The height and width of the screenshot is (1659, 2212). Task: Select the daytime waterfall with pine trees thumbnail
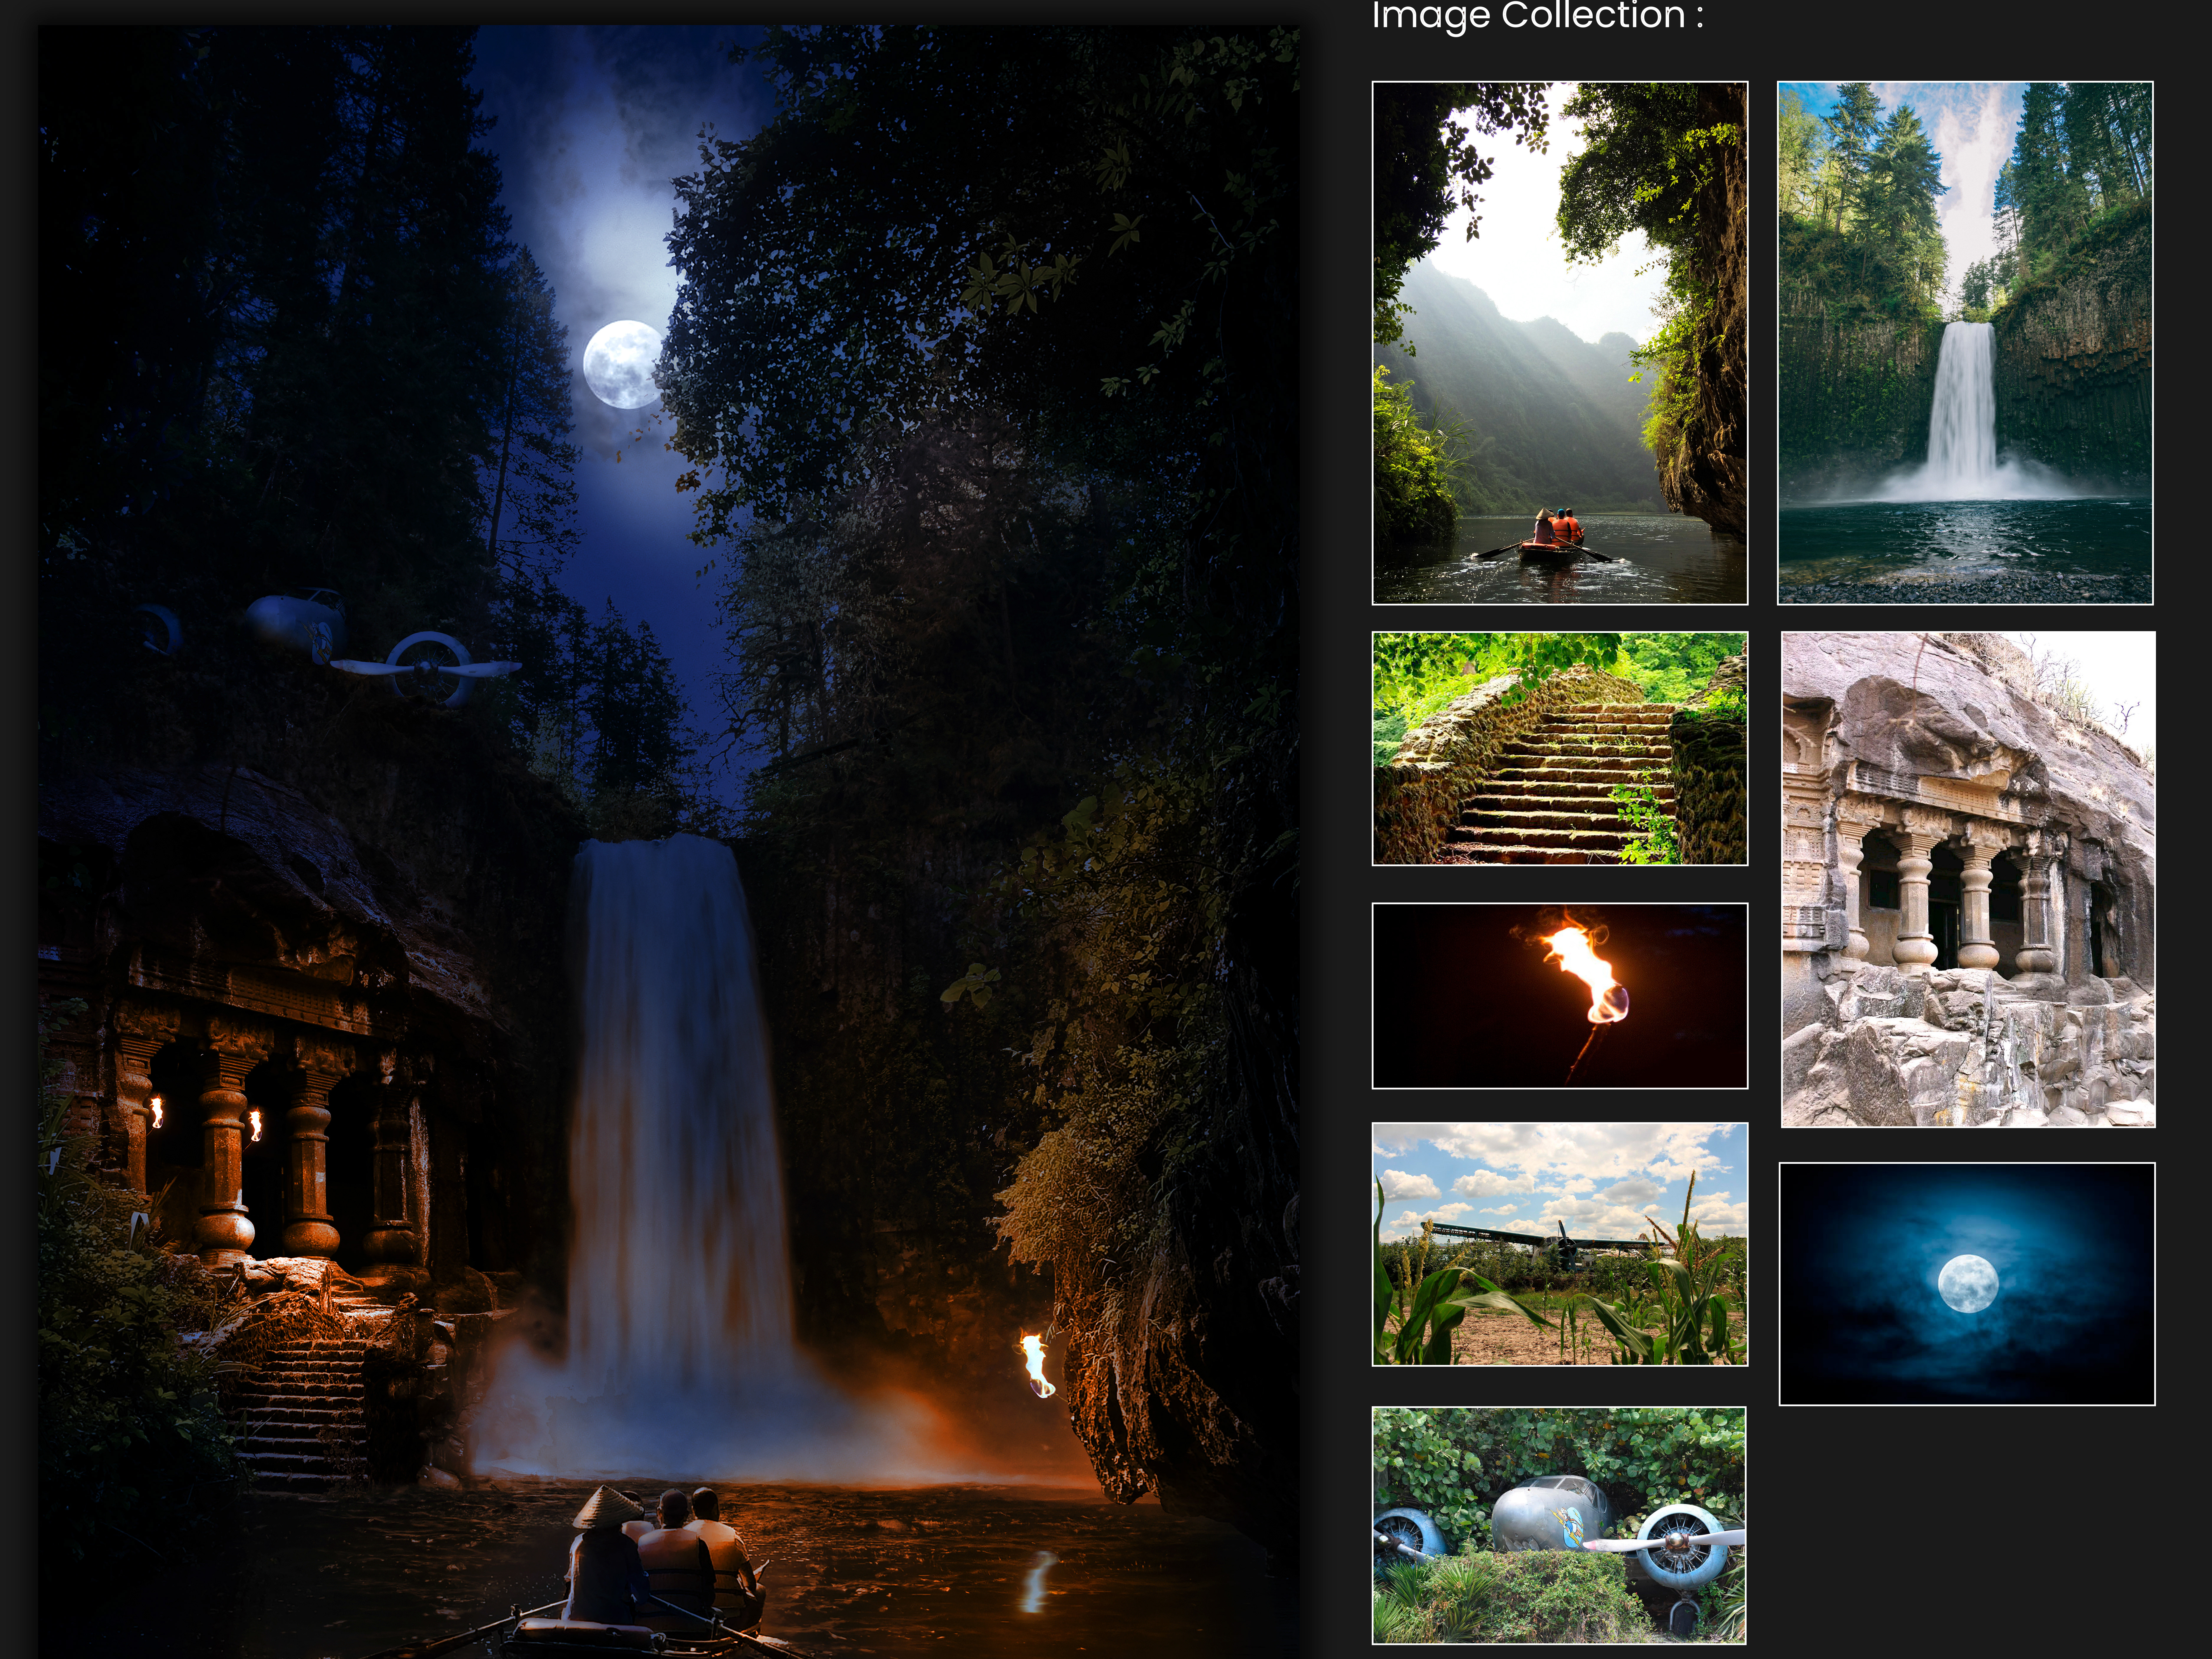point(1965,343)
